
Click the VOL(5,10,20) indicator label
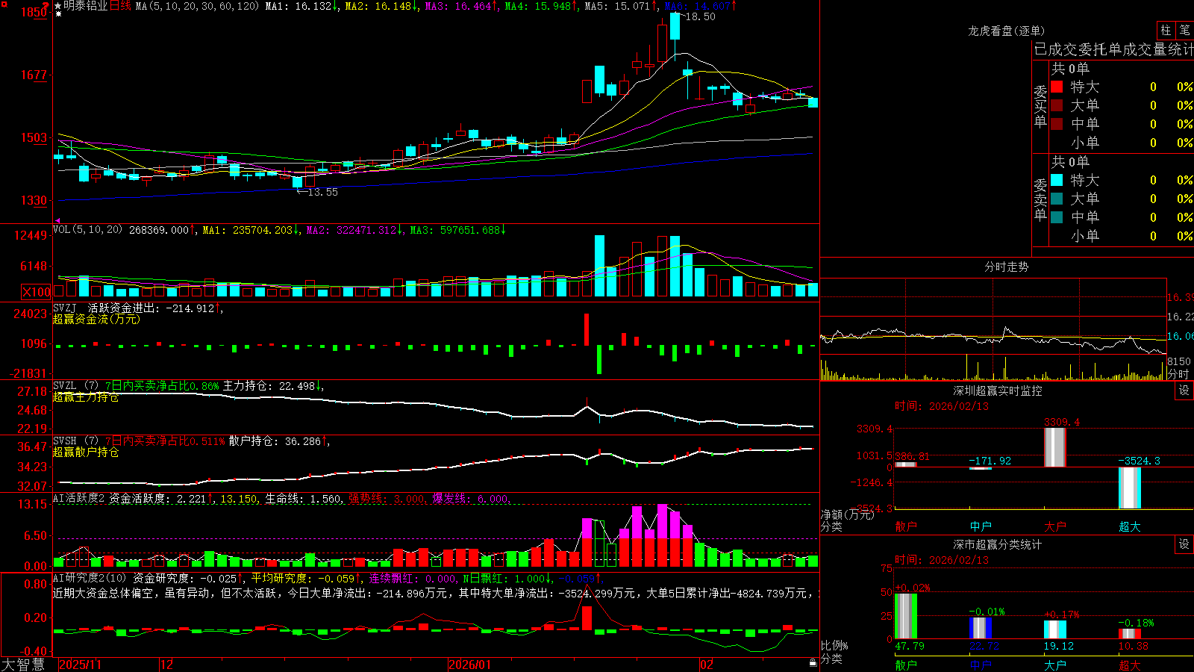[x=87, y=230]
